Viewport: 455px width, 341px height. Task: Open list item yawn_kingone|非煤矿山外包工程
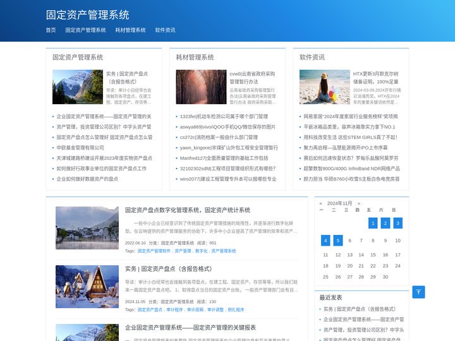coord(229,148)
